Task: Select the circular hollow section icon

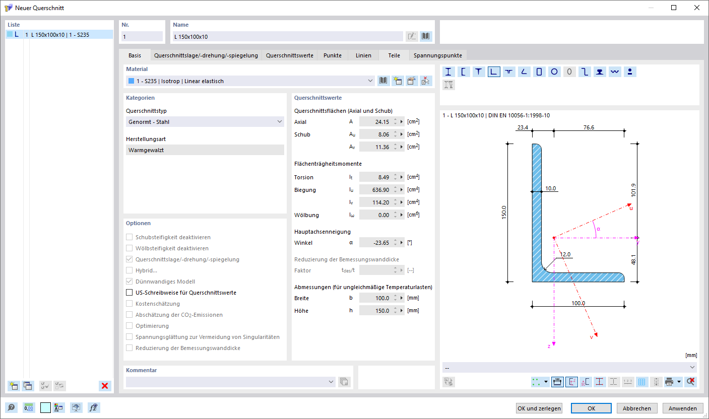Action: point(554,72)
